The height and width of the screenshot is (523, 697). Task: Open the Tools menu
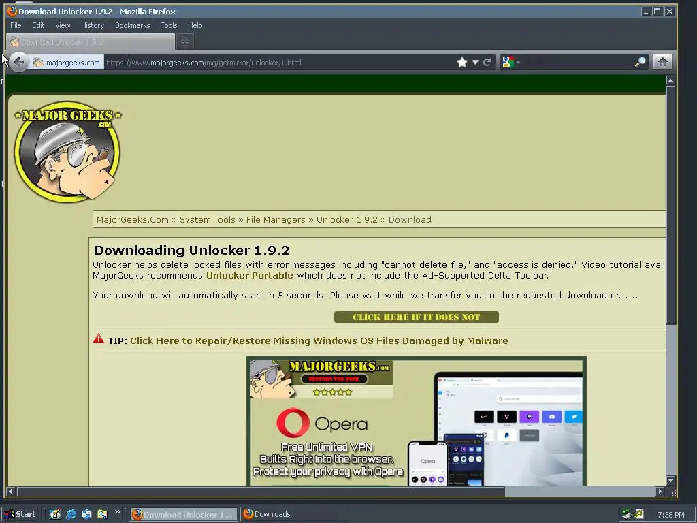(x=169, y=25)
